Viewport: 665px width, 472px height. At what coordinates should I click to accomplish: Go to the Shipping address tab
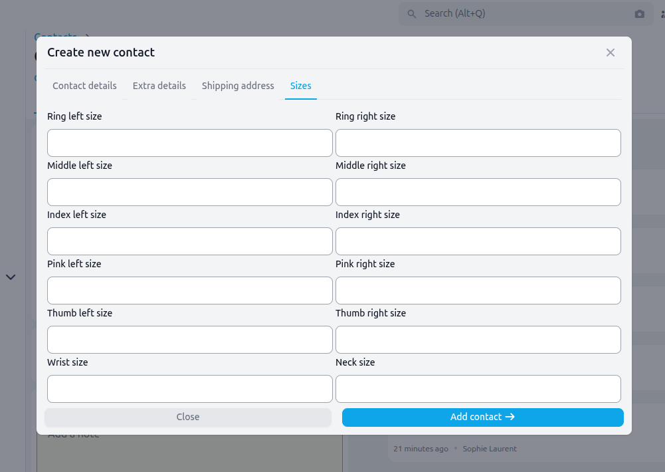click(x=238, y=86)
